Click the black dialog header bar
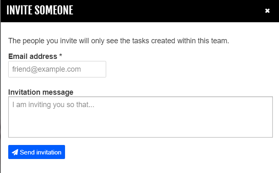This screenshot has width=279, height=173. coord(165,11)
